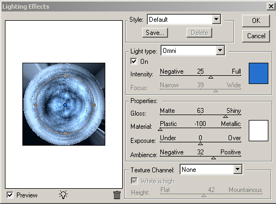Expand the Texture Channel dropdown

[211, 170]
